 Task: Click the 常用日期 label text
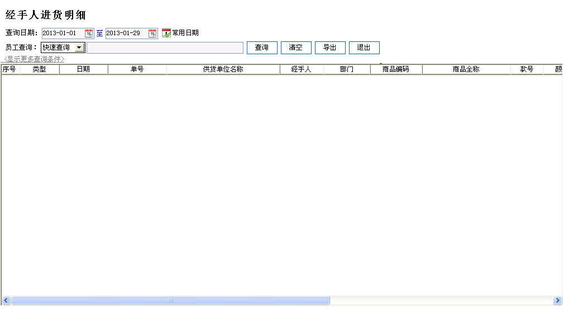185,33
